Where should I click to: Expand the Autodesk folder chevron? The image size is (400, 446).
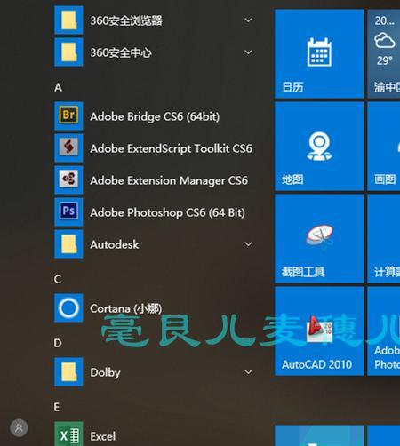point(248,244)
